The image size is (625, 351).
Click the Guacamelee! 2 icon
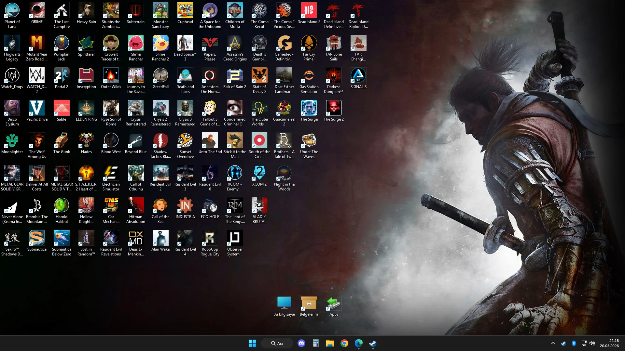pos(284,113)
